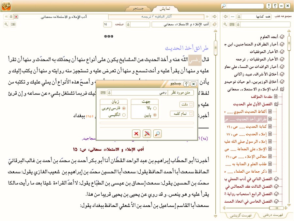Open the طلب العلم و العناية به entry
Image resolution: width=294 pixels, height=221 pixels.
coord(246,164)
